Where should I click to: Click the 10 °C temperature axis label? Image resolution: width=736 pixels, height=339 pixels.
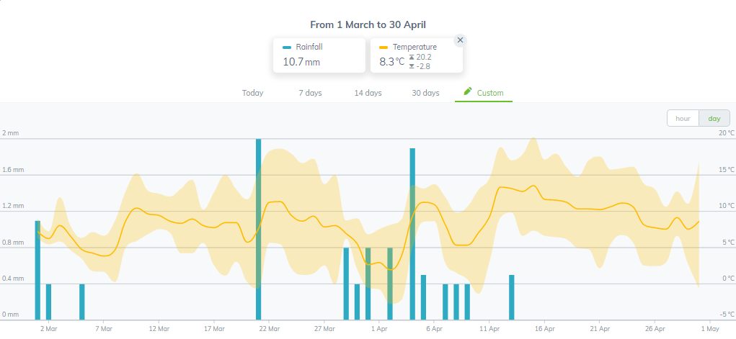[x=726, y=206]
